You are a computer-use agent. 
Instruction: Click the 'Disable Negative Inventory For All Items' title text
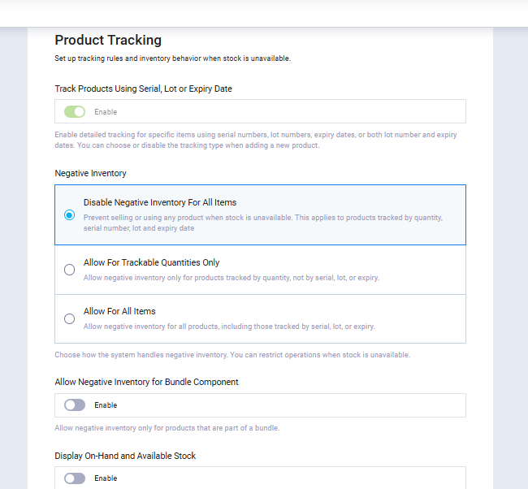tap(159, 202)
